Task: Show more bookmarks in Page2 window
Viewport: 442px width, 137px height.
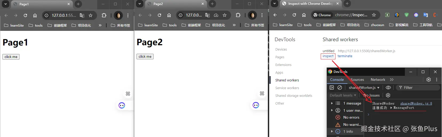Action: (234, 25)
